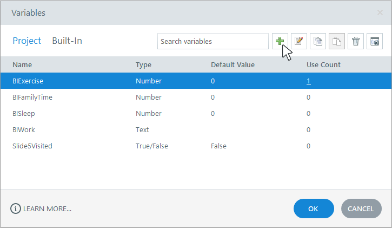
Task: Click the Number type of BIExercise
Action: coord(149,81)
